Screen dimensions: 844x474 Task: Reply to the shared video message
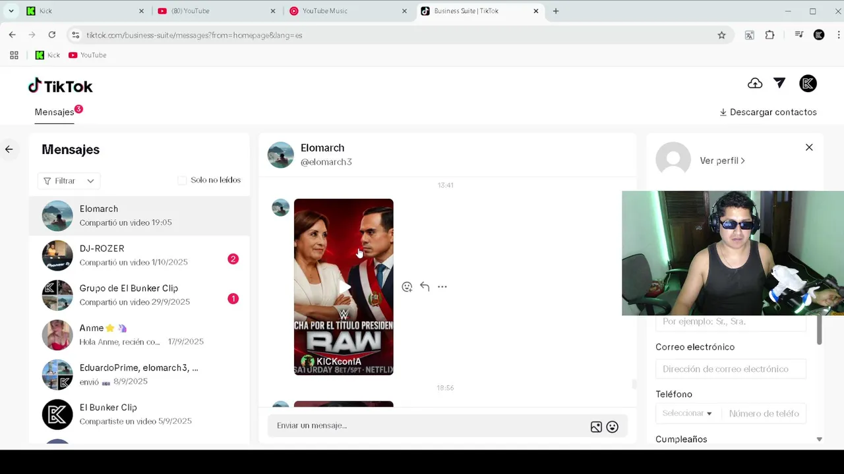(425, 286)
